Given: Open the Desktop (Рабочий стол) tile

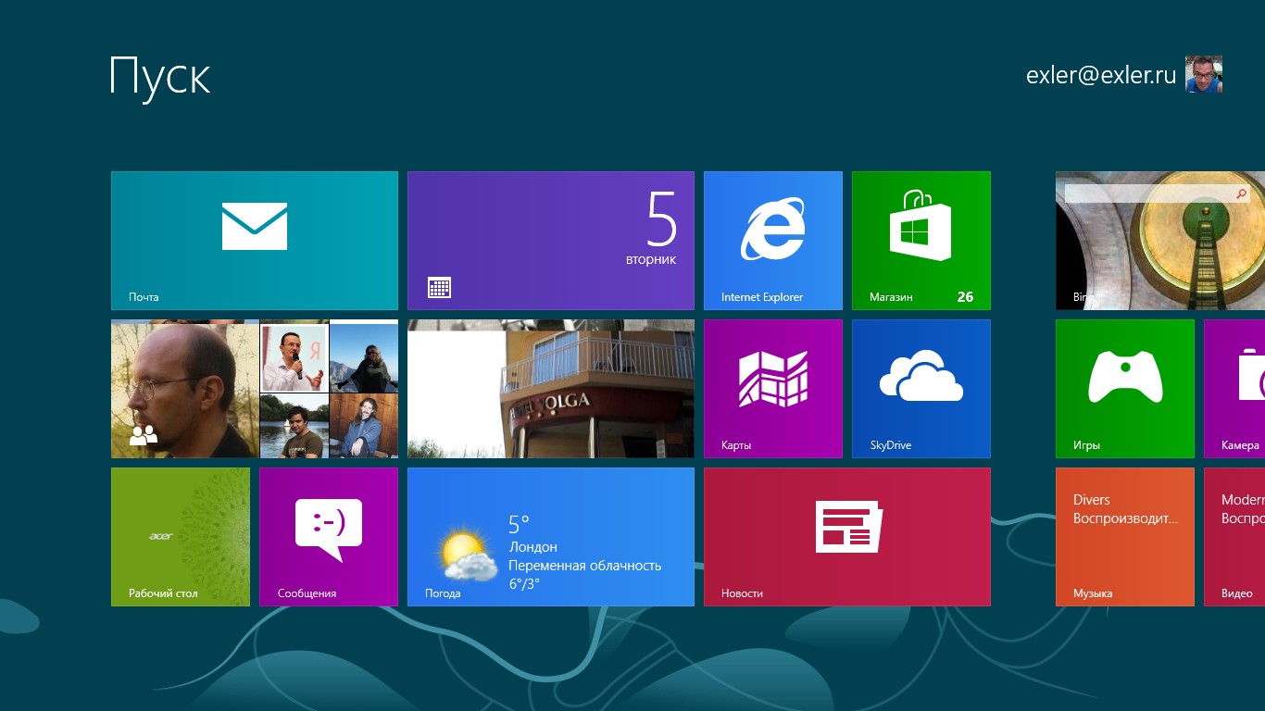Looking at the screenshot, I should pyautogui.click(x=181, y=537).
